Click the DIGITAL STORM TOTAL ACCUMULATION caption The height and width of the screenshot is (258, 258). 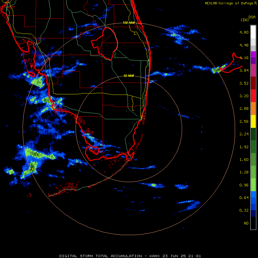(x=101, y=256)
